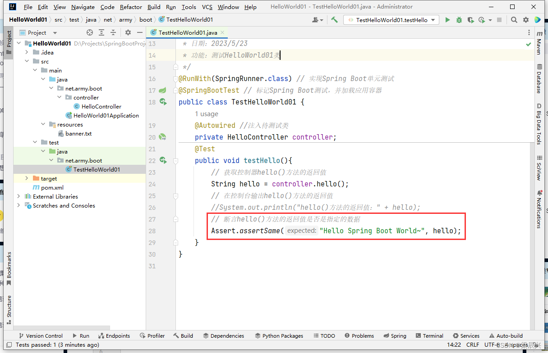Click Select Opened File target icon
The height and width of the screenshot is (353, 548).
click(90, 32)
